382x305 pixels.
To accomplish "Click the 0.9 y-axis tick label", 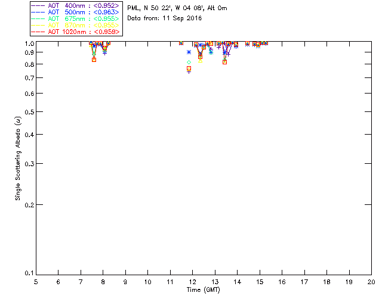I will (x=29, y=52).
